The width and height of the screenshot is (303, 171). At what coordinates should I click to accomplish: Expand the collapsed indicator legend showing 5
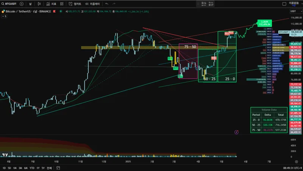[4, 16]
